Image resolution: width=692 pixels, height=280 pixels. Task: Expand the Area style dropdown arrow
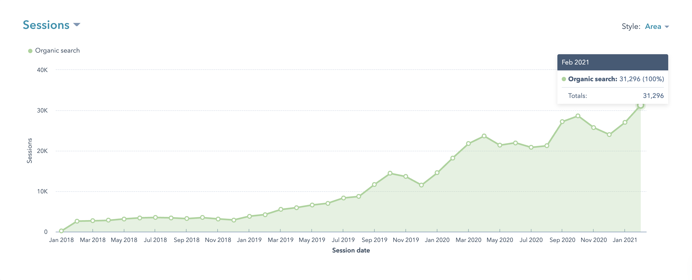[x=667, y=27]
